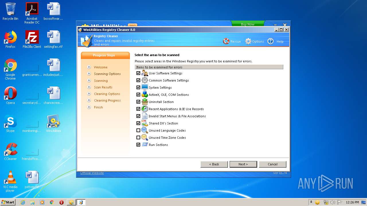Screen dimensions: 367x206
Task: Uncheck User Software Settings checkbox
Action: pos(138,73)
